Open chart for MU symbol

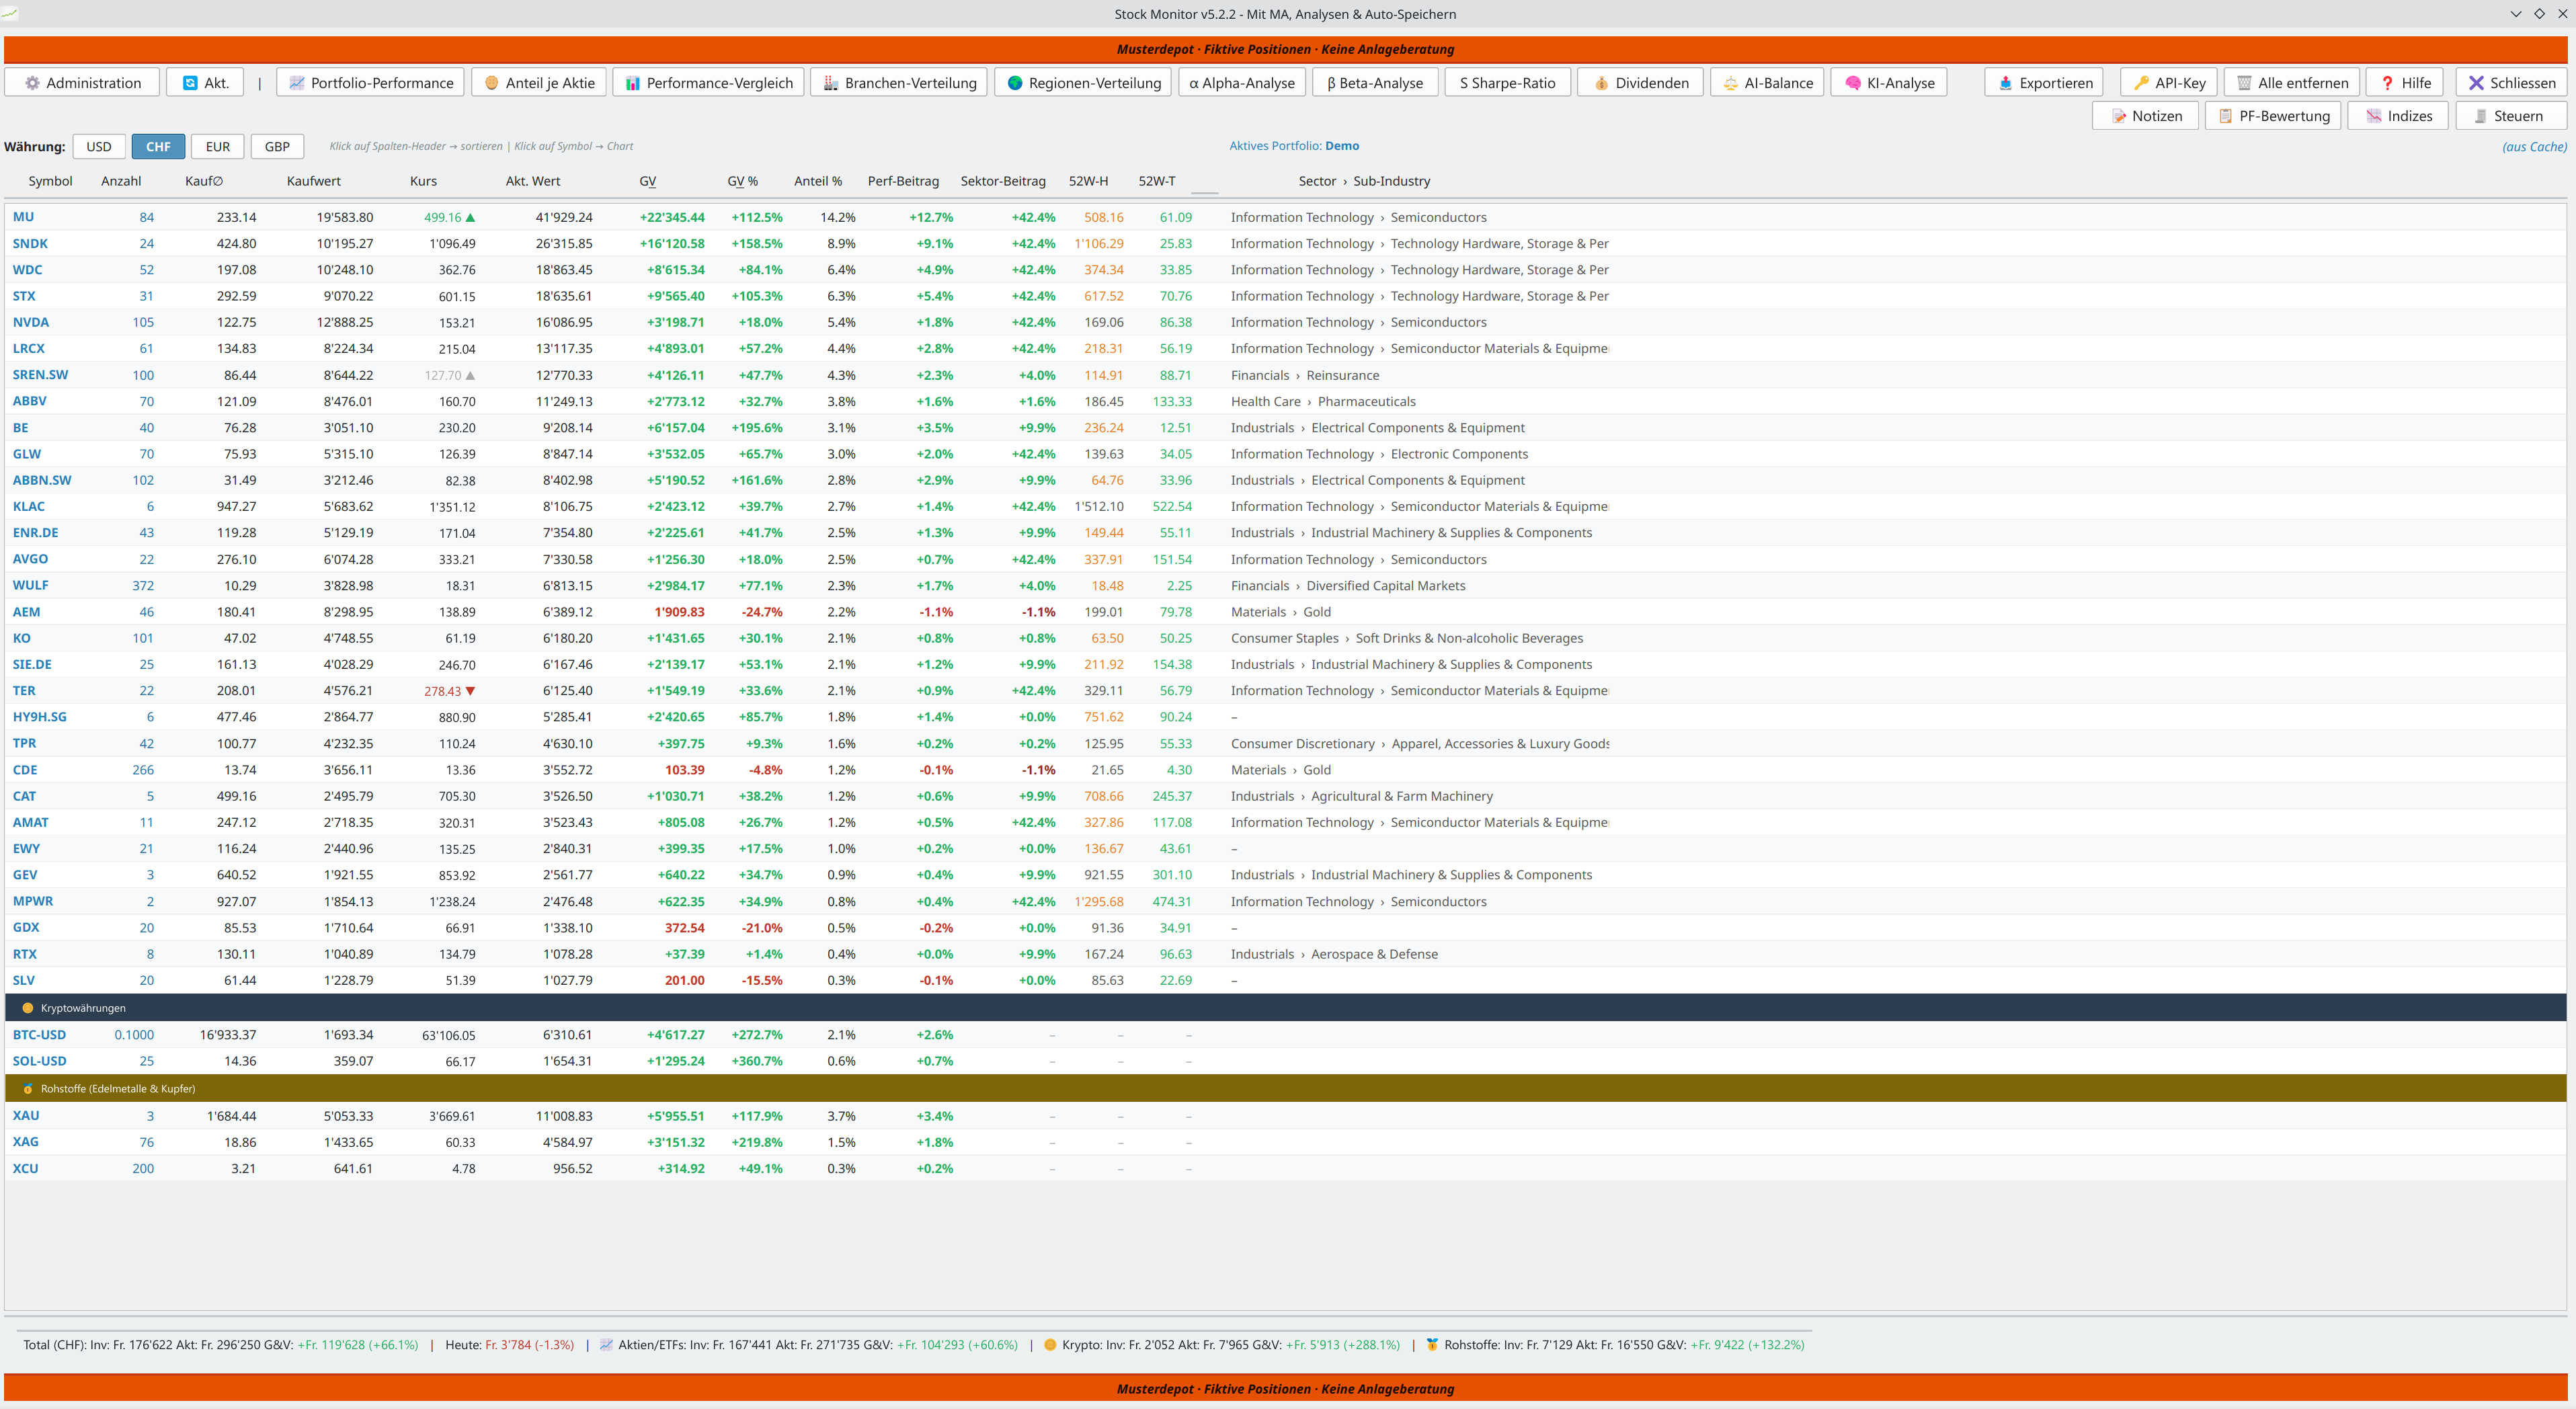pos(23,217)
